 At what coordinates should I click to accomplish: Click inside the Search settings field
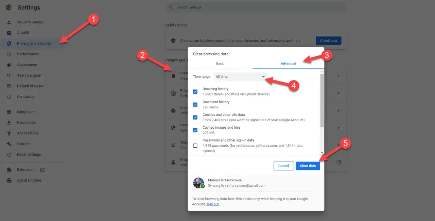(256, 7)
